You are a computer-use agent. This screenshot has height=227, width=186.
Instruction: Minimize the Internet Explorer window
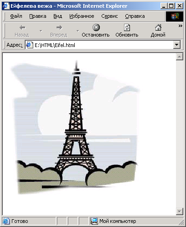(164, 6)
